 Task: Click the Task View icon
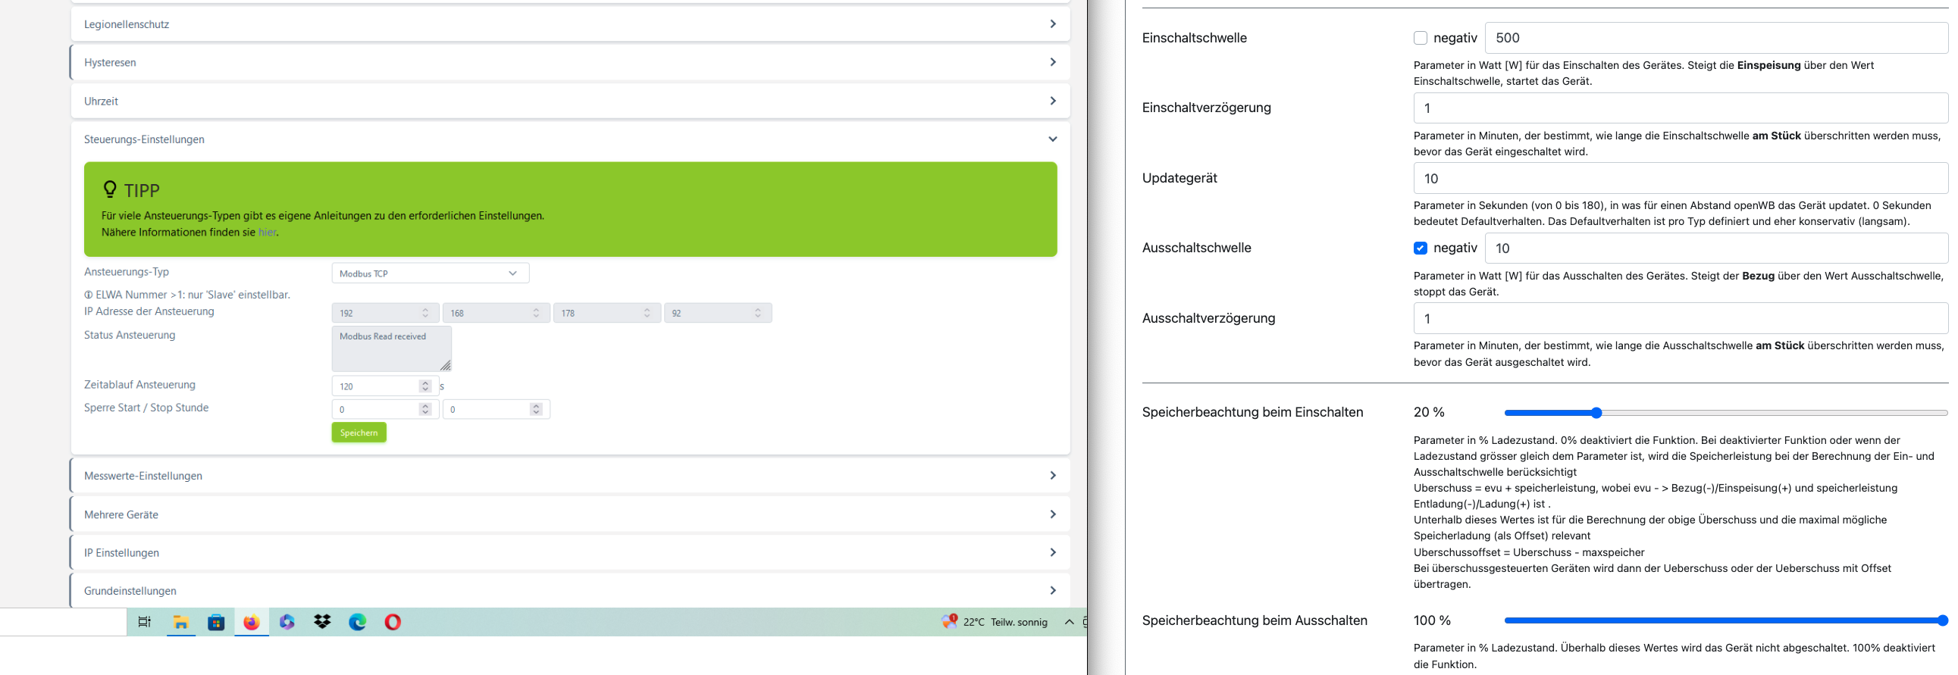(x=145, y=623)
